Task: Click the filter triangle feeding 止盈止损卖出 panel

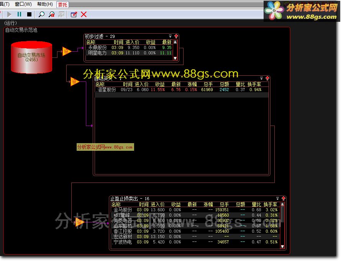Action: [80, 222]
